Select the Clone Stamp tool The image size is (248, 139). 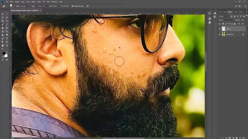3,28
